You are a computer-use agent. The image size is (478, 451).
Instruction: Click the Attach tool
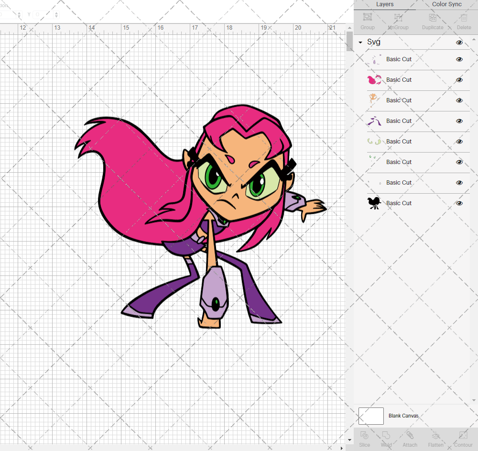click(410, 439)
